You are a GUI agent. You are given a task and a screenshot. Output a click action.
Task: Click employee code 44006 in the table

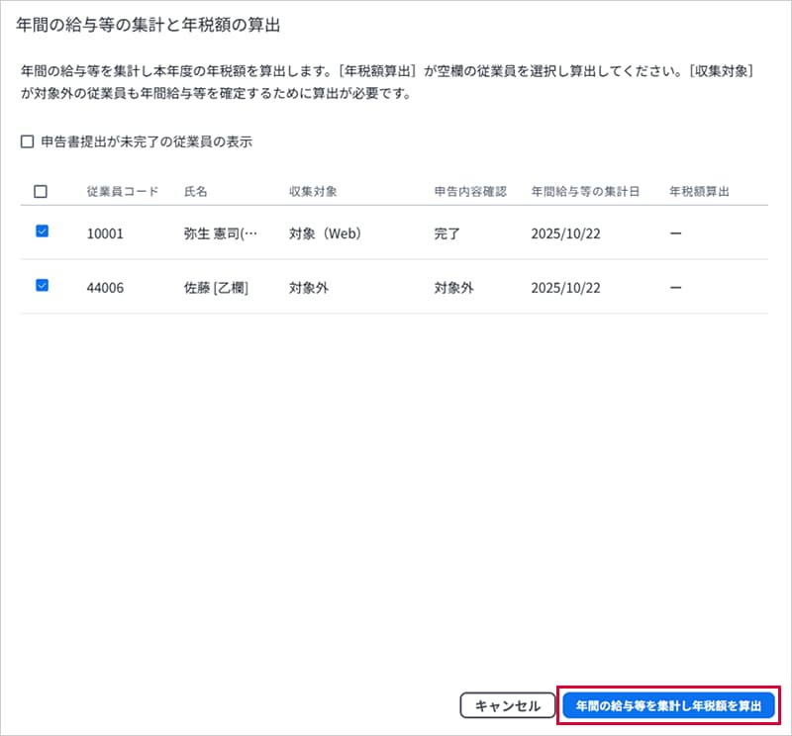(x=105, y=288)
